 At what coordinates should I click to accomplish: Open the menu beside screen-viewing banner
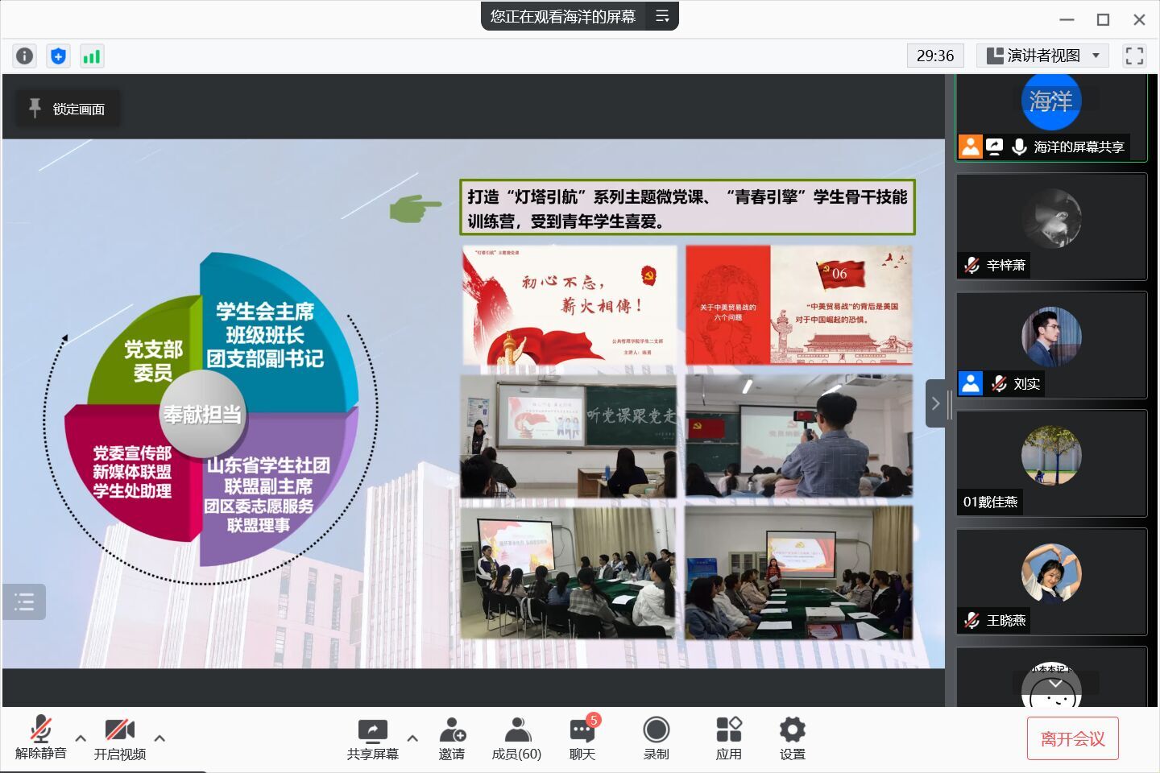coord(662,16)
